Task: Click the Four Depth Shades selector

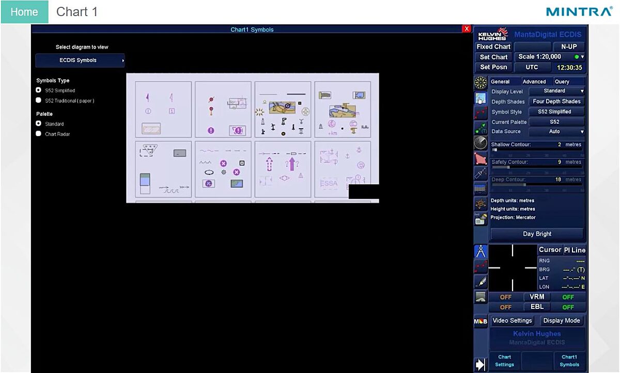Action: pos(557,101)
